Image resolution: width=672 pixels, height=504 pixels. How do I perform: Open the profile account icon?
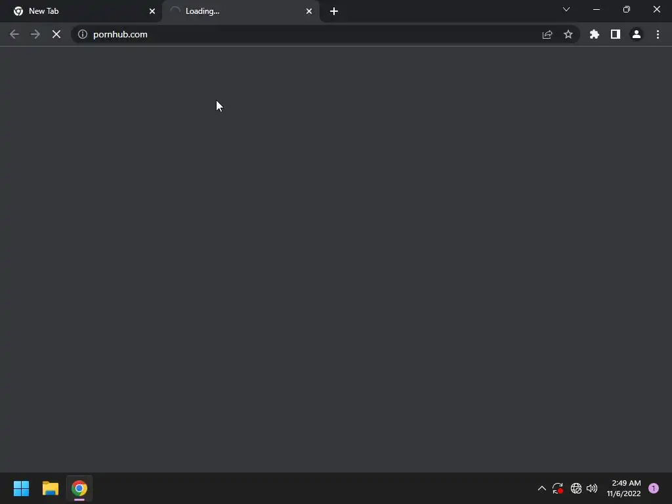(x=637, y=34)
